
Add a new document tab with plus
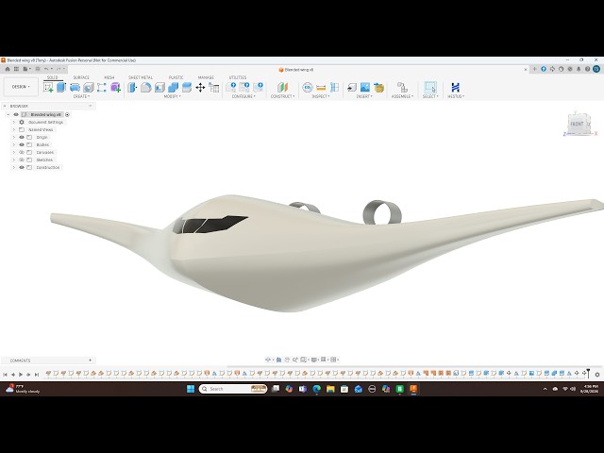click(x=535, y=69)
